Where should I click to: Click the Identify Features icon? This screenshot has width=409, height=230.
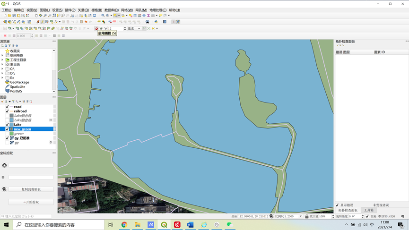coord(103,16)
